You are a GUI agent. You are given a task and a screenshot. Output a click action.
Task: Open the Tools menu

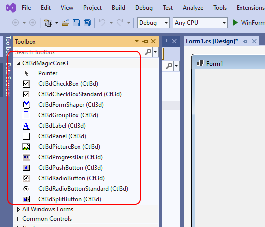[x=220, y=8]
